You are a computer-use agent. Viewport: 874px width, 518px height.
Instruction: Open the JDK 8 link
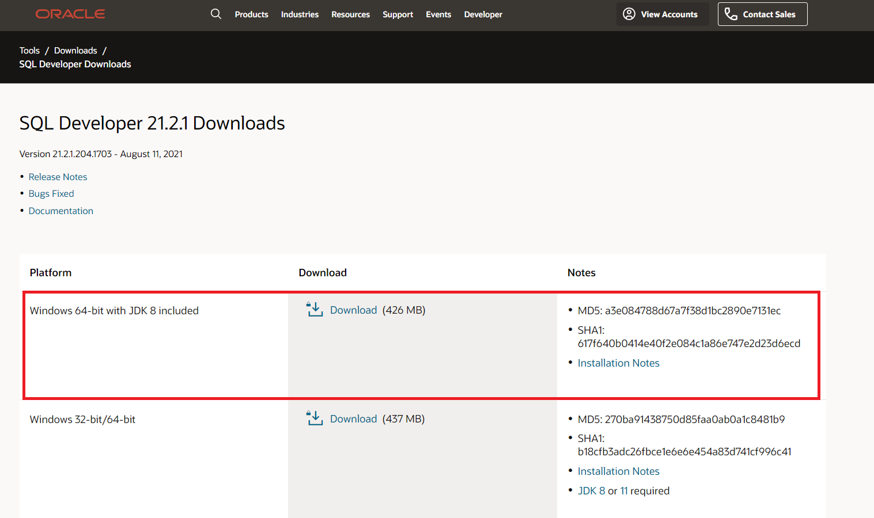click(x=591, y=491)
